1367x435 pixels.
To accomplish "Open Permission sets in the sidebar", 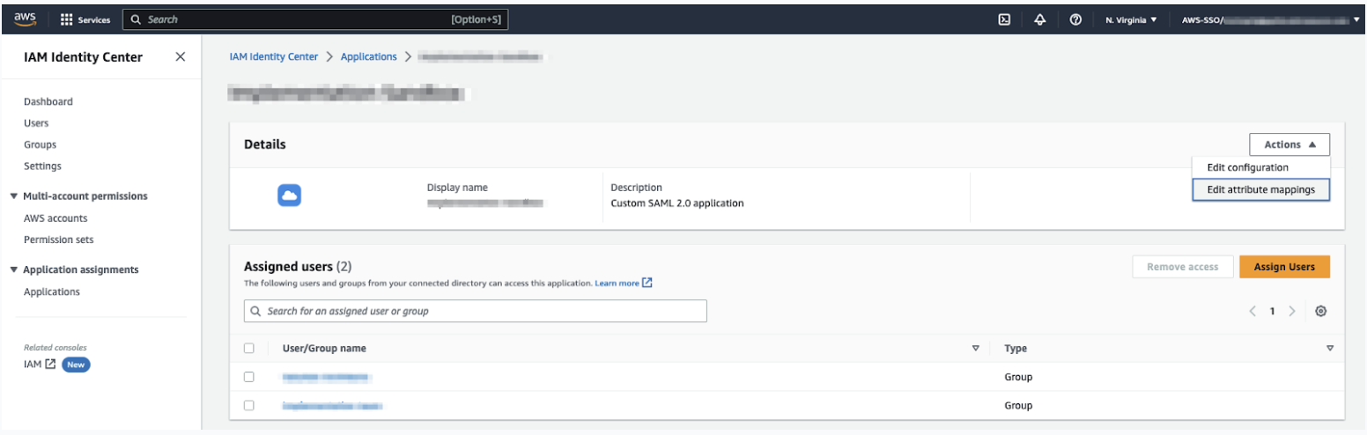I will (59, 240).
